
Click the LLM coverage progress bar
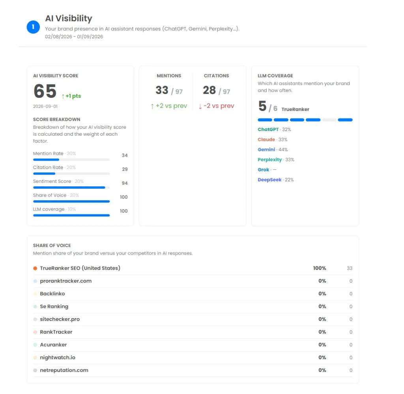tap(71, 215)
